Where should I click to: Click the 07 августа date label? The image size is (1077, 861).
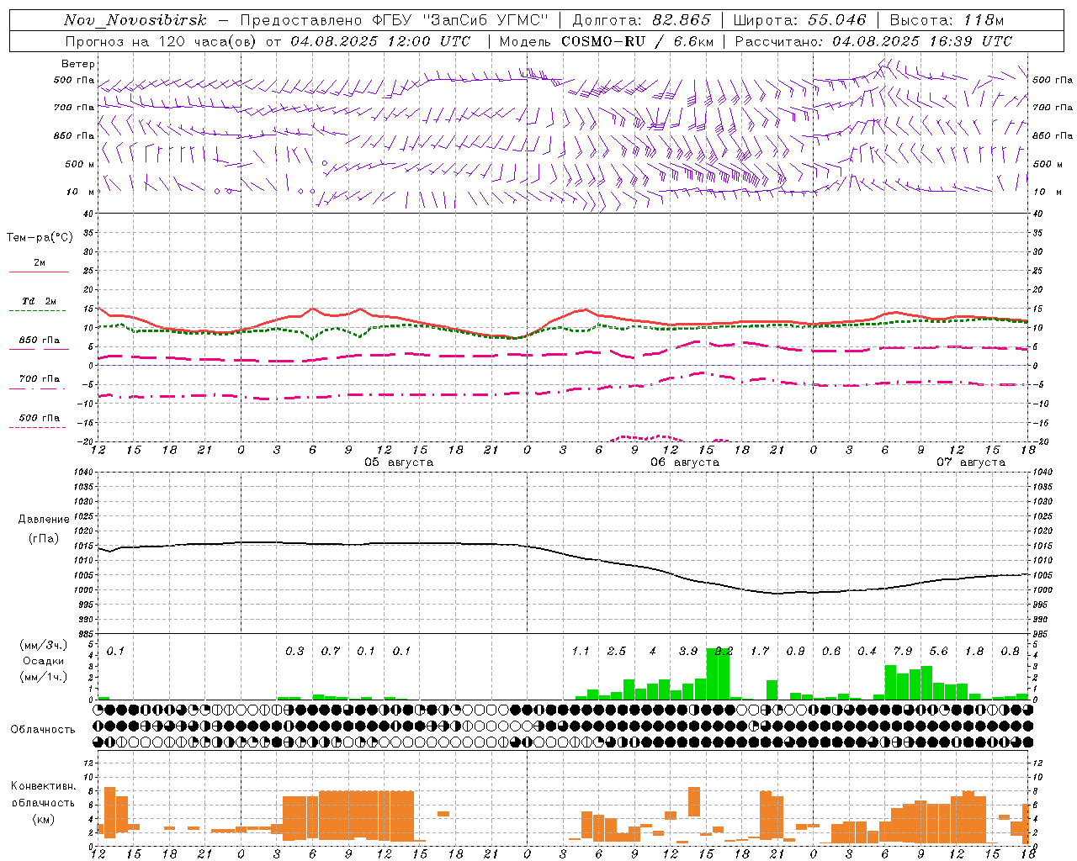click(971, 462)
